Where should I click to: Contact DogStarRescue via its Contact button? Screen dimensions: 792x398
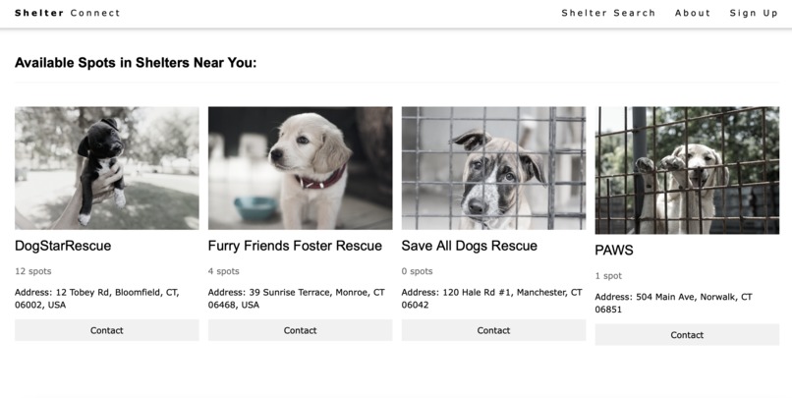pos(106,330)
